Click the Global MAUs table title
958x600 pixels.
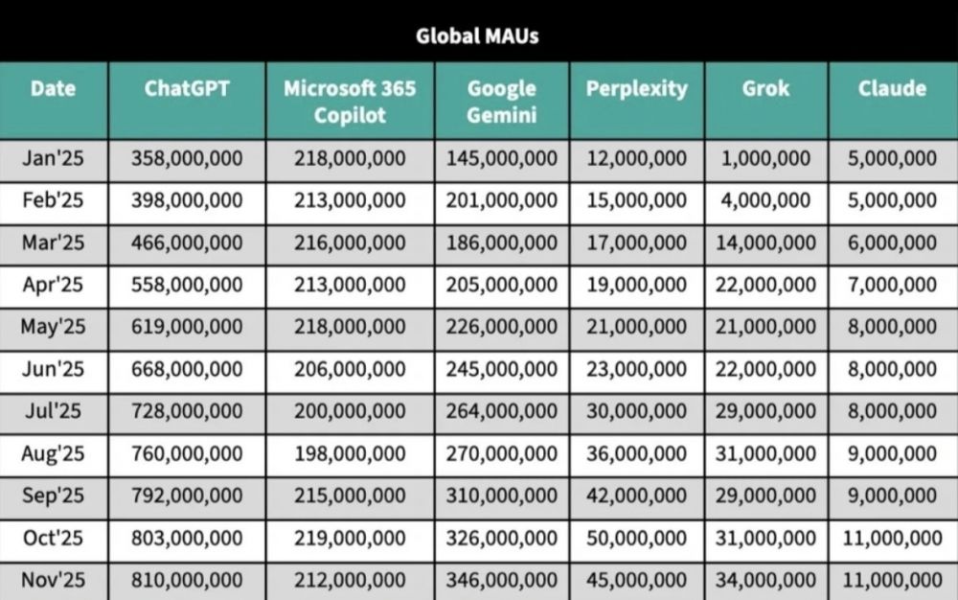pyautogui.click(x=477, y=37)
